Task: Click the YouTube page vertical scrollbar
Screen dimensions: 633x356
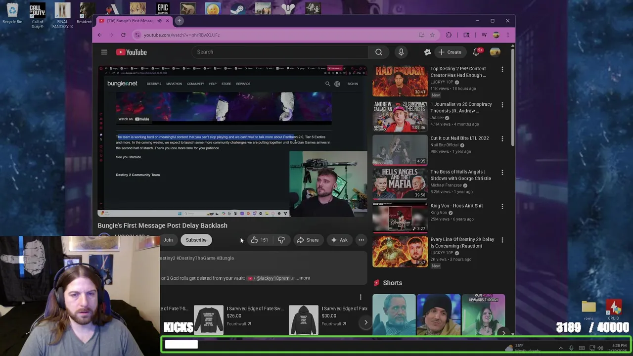Action: pos(512,96)
